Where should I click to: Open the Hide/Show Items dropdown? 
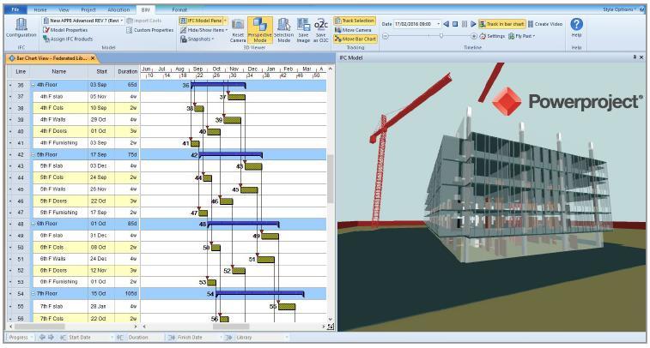tap(204, 30)
